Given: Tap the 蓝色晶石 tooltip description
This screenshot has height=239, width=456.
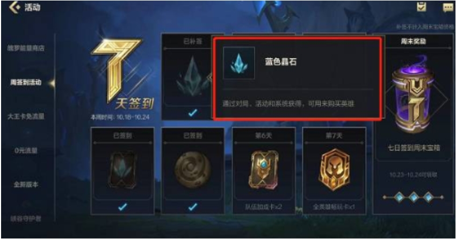Looking at the screenshot, I should (288, 104).
